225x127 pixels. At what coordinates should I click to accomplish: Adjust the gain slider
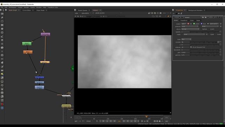click(205, 53)
